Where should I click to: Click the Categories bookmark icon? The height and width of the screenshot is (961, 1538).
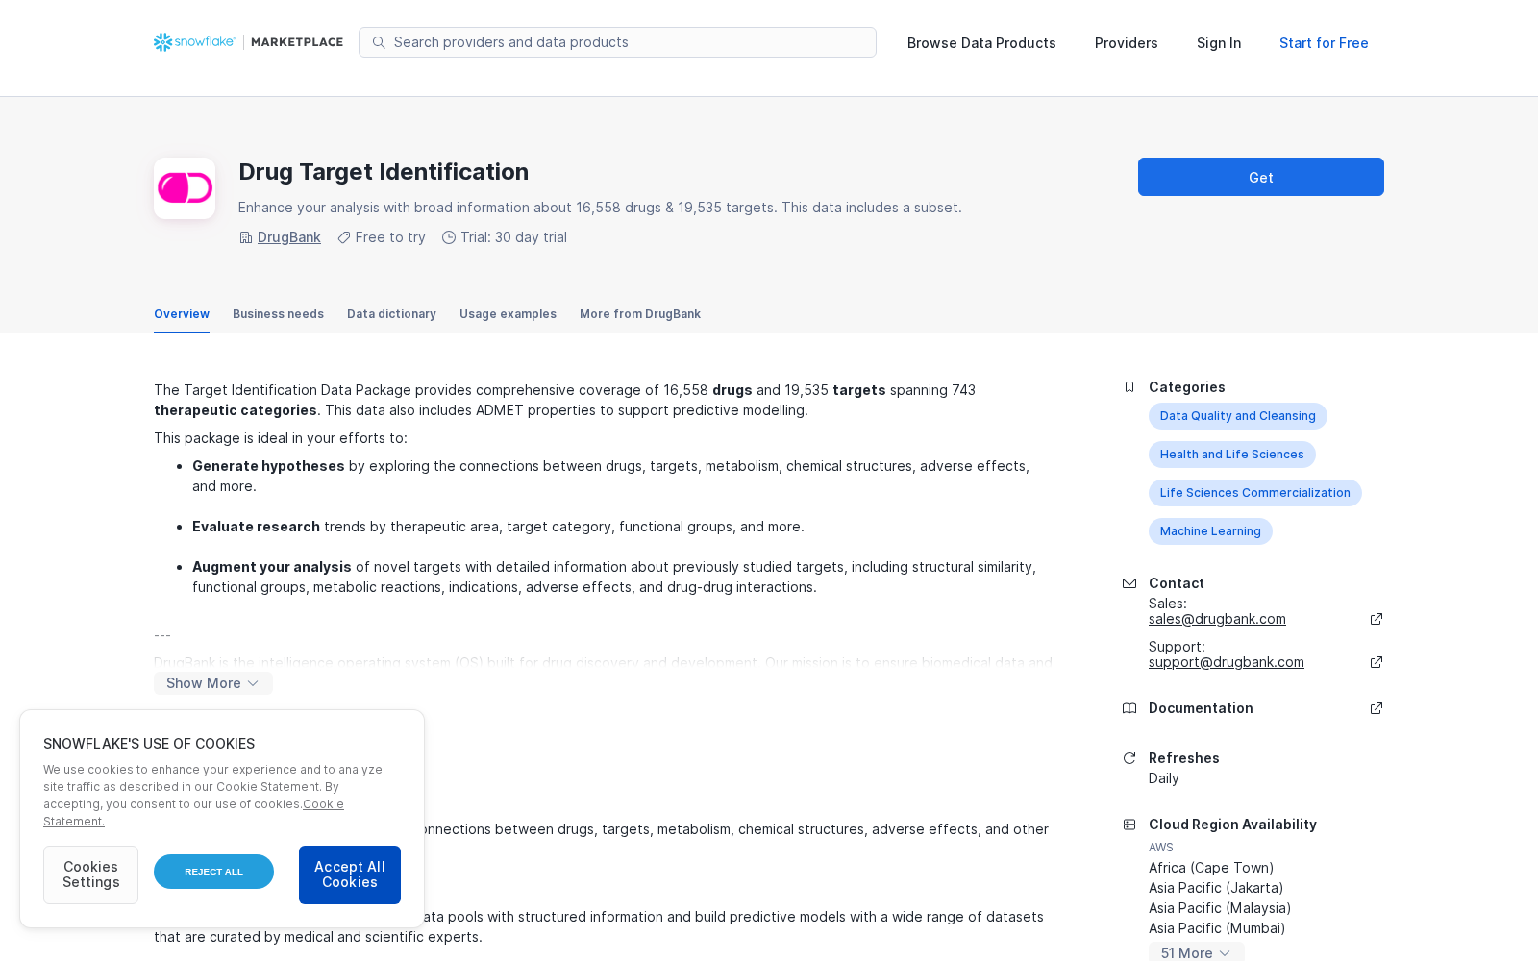pyautogui.click(x=1129, y=387)
